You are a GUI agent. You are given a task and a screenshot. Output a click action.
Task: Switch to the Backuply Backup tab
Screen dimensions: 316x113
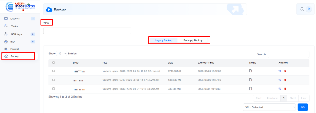pyautogui.click(x=193, y=40)
